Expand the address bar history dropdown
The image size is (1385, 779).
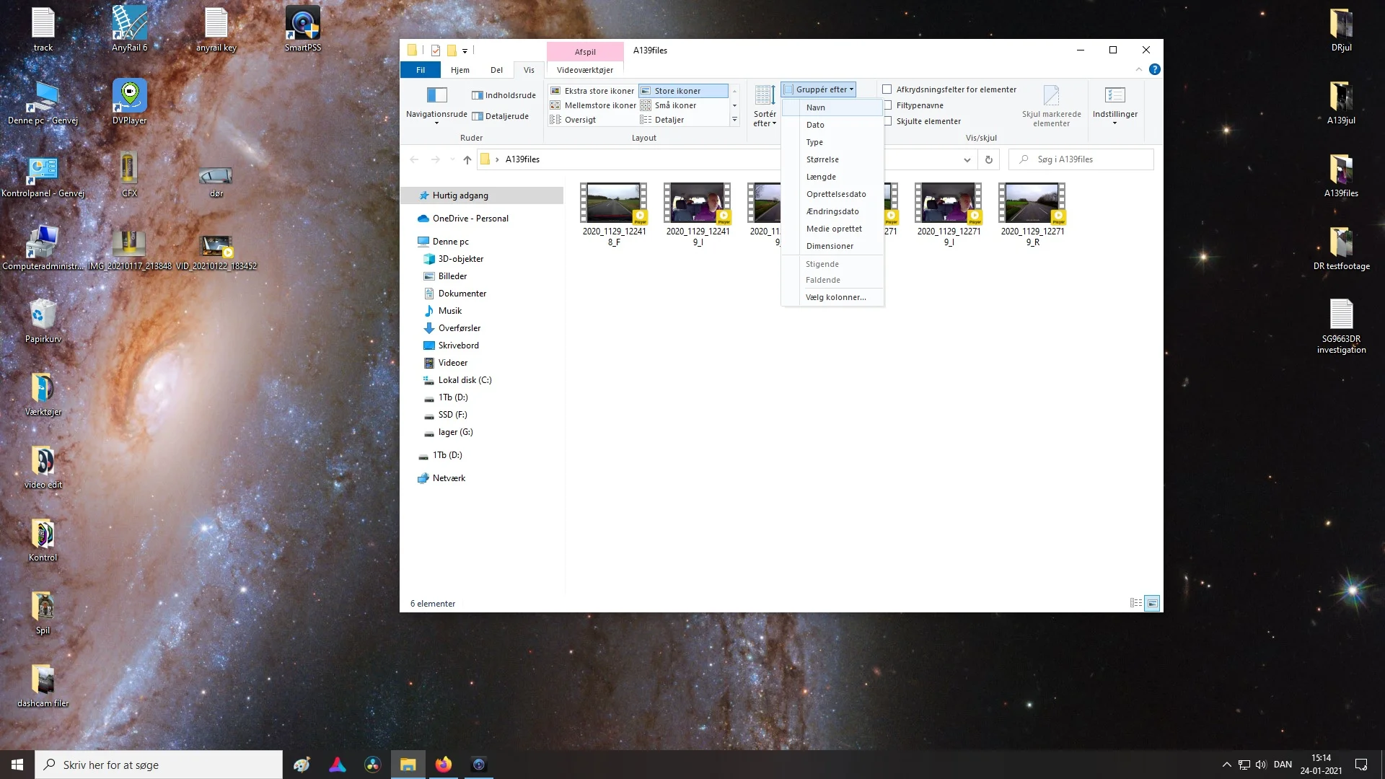[x=967, y=159]
